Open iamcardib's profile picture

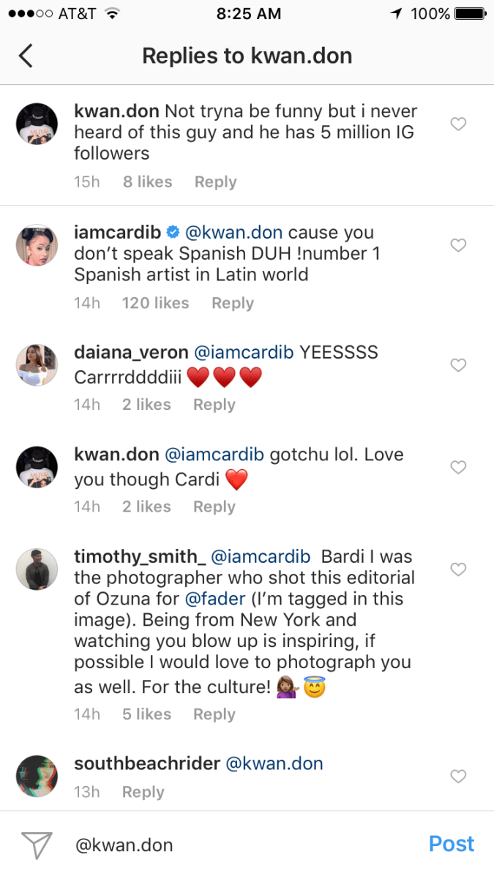coord(37,246)
